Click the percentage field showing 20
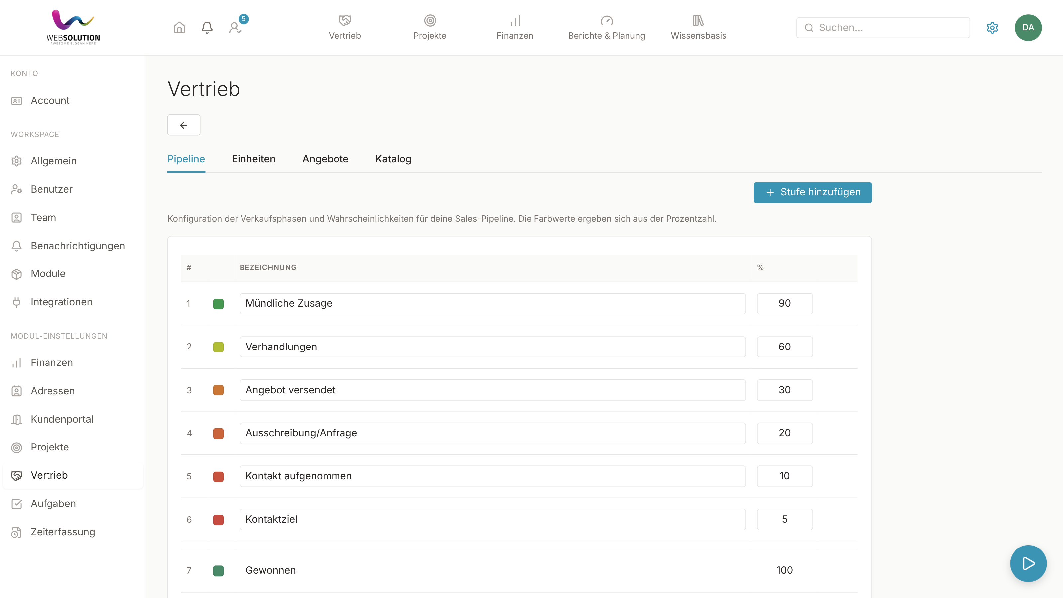1063x598 pixels. 784,433
